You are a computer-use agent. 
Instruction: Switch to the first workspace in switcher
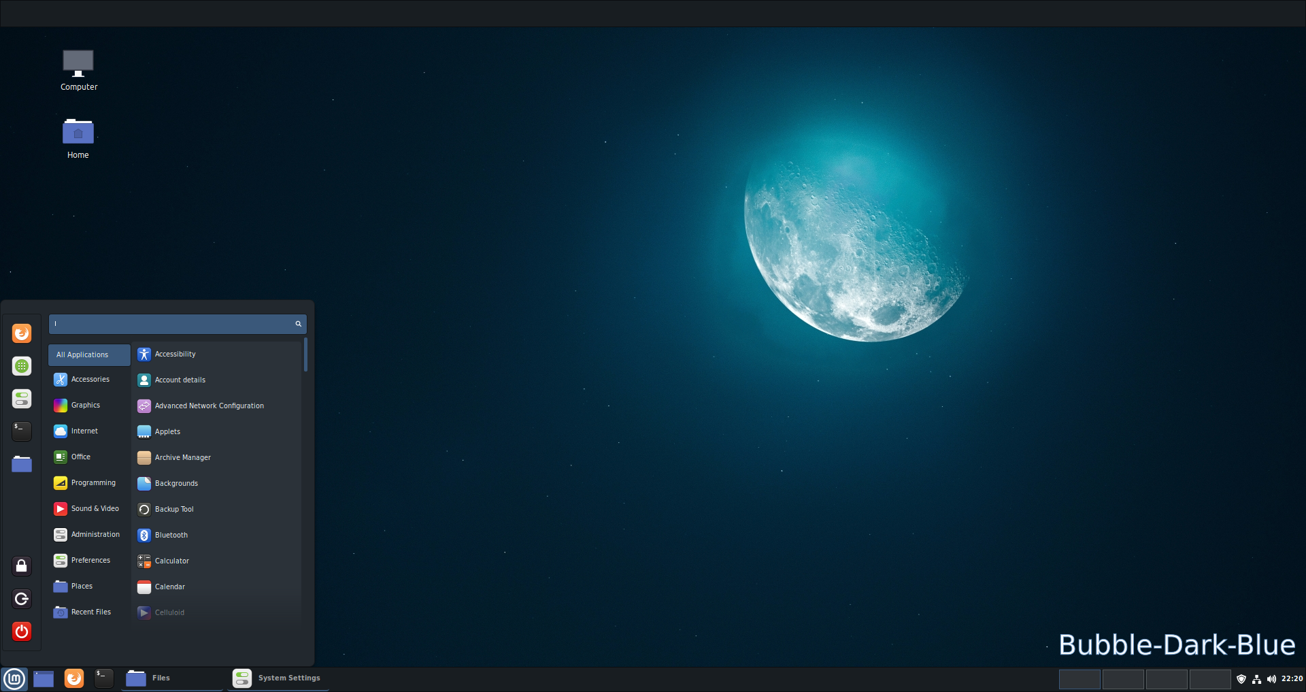click(1079, 679)
